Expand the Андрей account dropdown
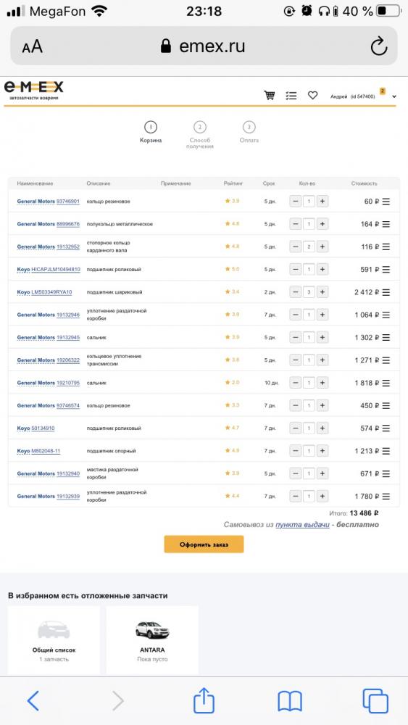The height and width of the screenshot is (725, 408). point(394,96)
